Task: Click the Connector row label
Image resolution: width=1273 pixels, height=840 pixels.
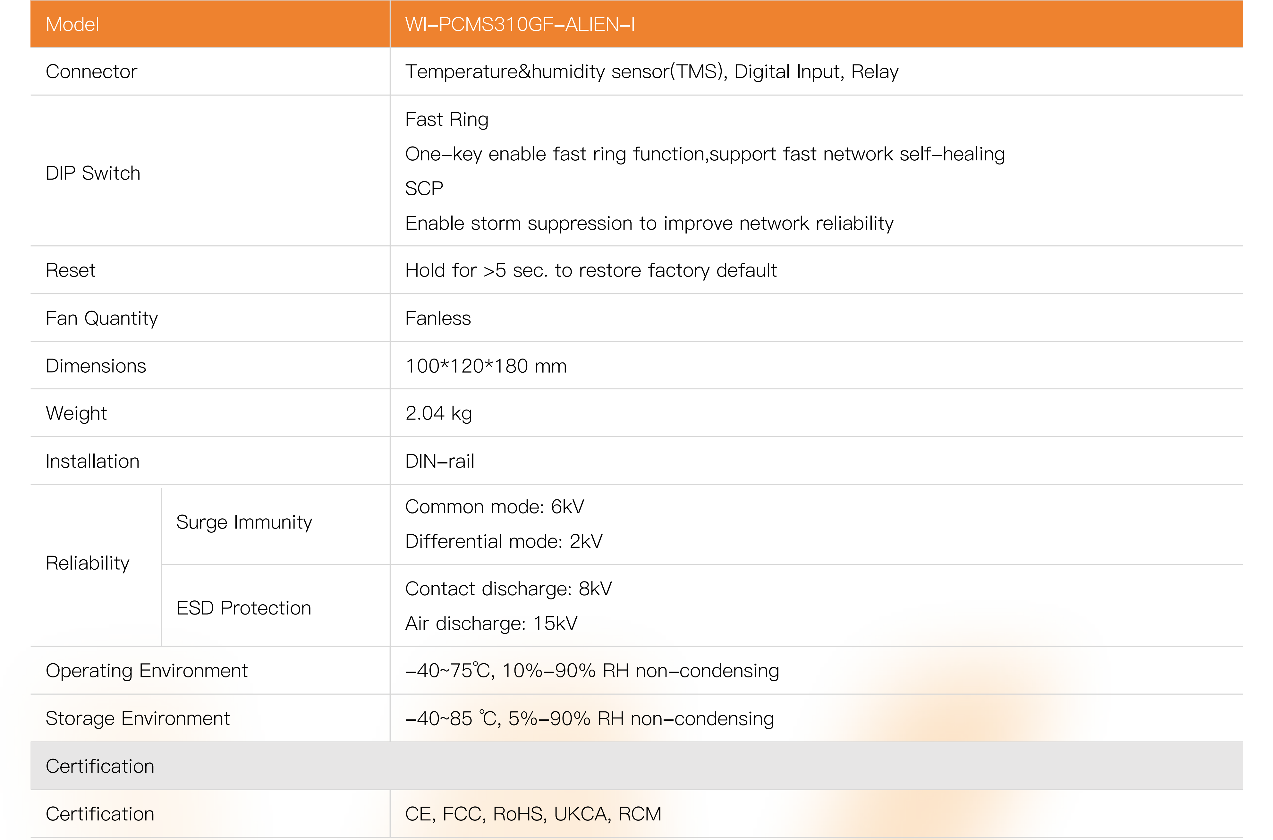Action: [x=91, y=72]
